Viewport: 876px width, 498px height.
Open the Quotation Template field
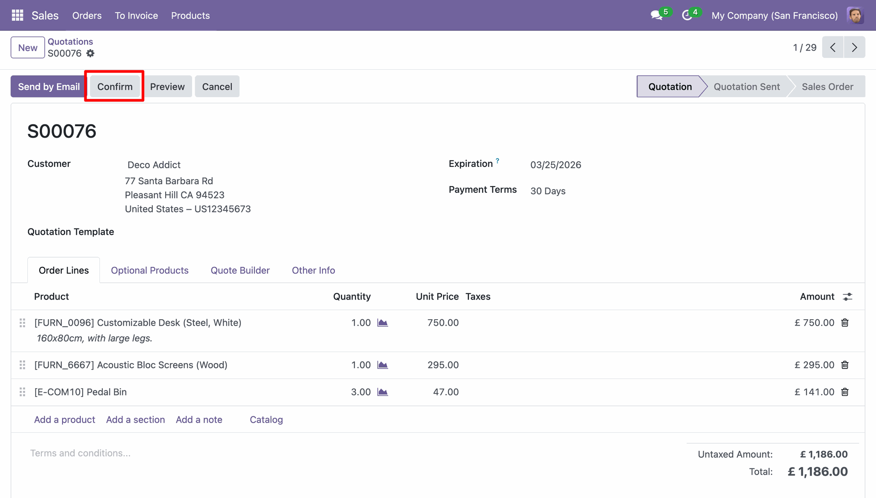pos(228,232)
